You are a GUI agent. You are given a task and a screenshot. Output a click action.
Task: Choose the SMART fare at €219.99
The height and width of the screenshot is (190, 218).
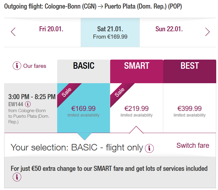tap(136, 108)
